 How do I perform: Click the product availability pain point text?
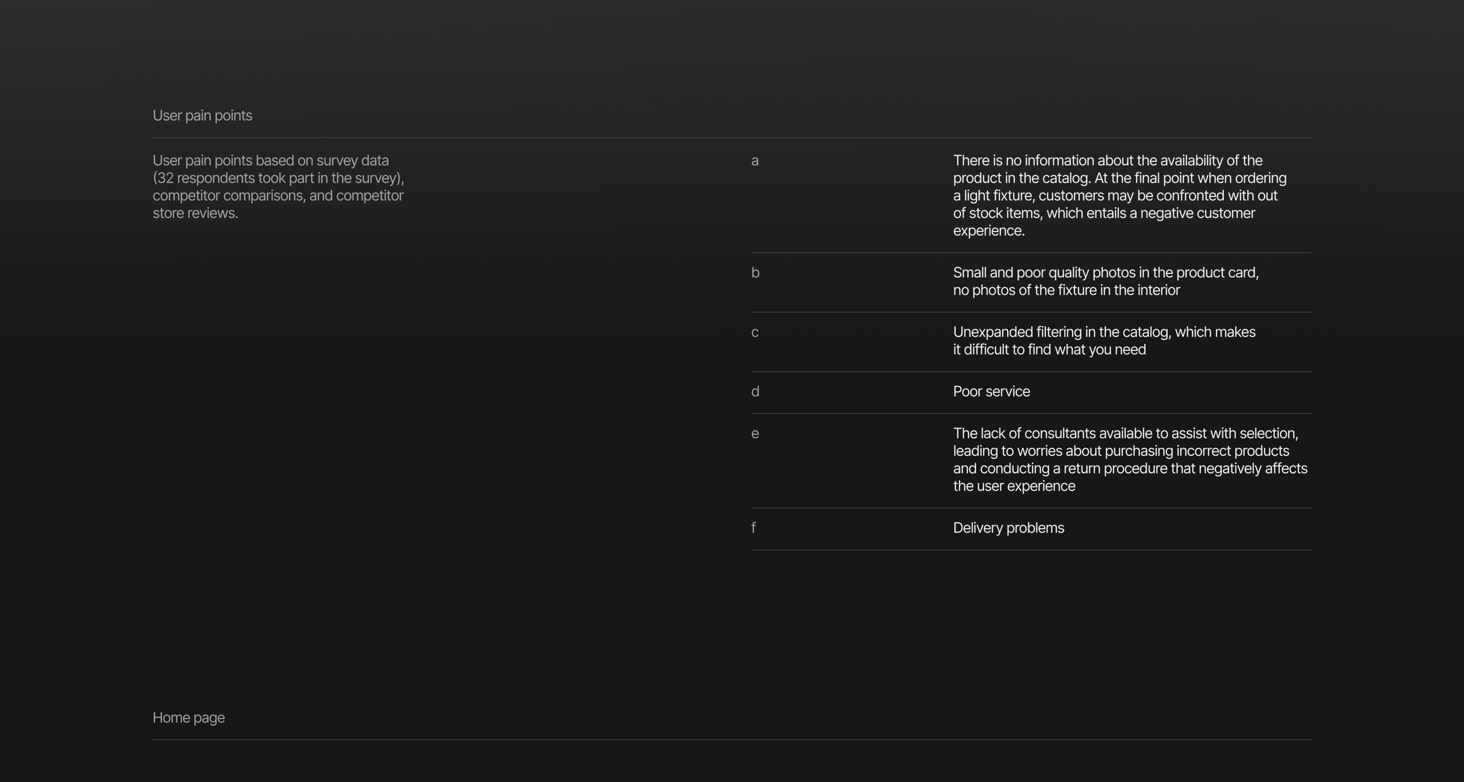click(x=1119, y=196)
